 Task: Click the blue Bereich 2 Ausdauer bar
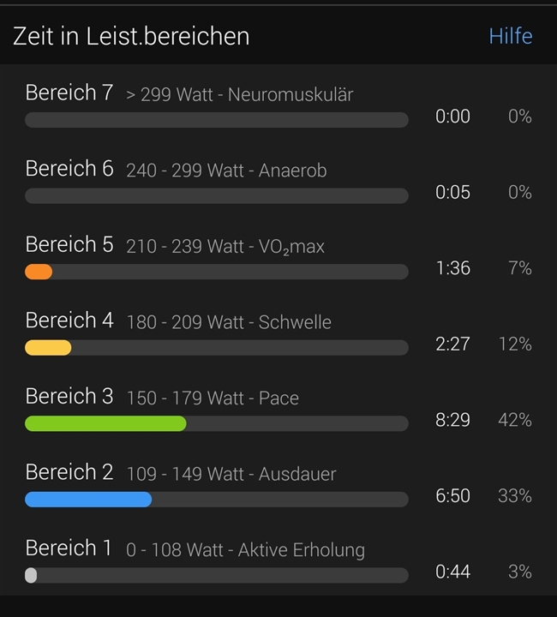pos(88,499)
